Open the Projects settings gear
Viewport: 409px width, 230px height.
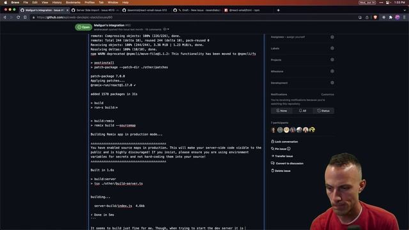click(332, 59)
